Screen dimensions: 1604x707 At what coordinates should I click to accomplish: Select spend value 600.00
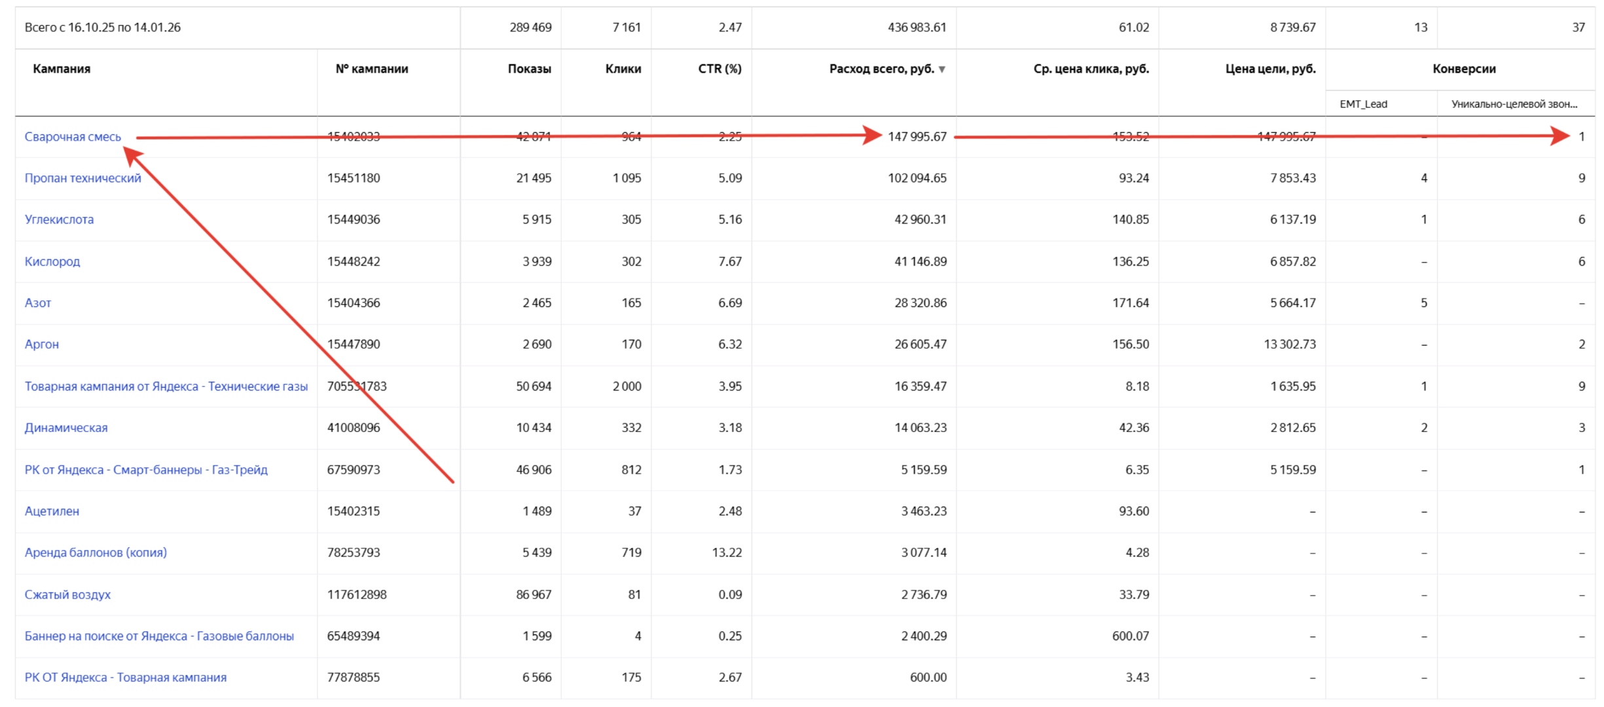pyautogui.click(x=928, y=678)
